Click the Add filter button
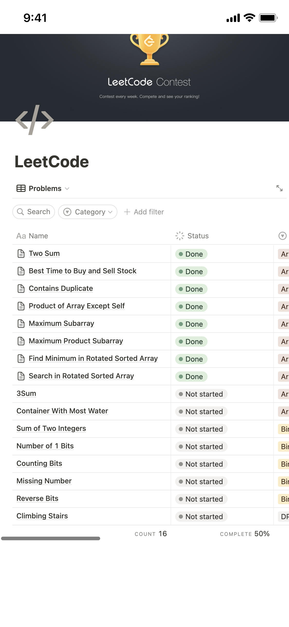Image resolution: width=289 pixels, height=627 pixels. click(144, 212)
